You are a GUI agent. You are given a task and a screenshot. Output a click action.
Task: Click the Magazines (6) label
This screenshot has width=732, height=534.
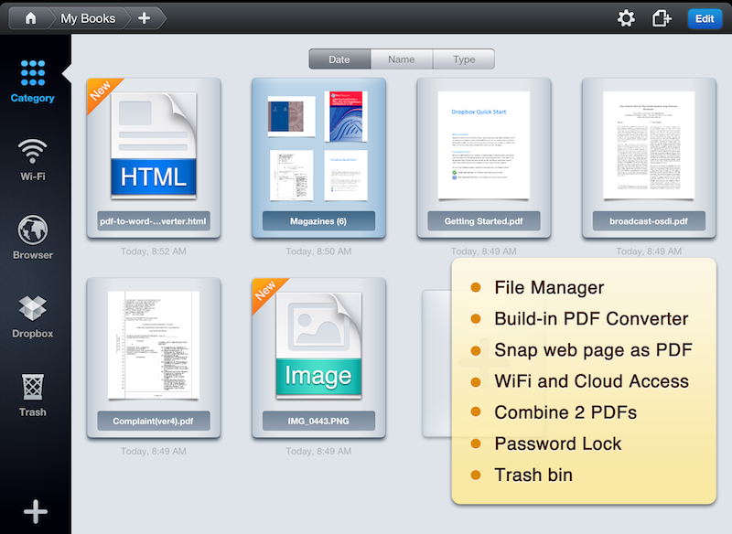coord(318,221)
